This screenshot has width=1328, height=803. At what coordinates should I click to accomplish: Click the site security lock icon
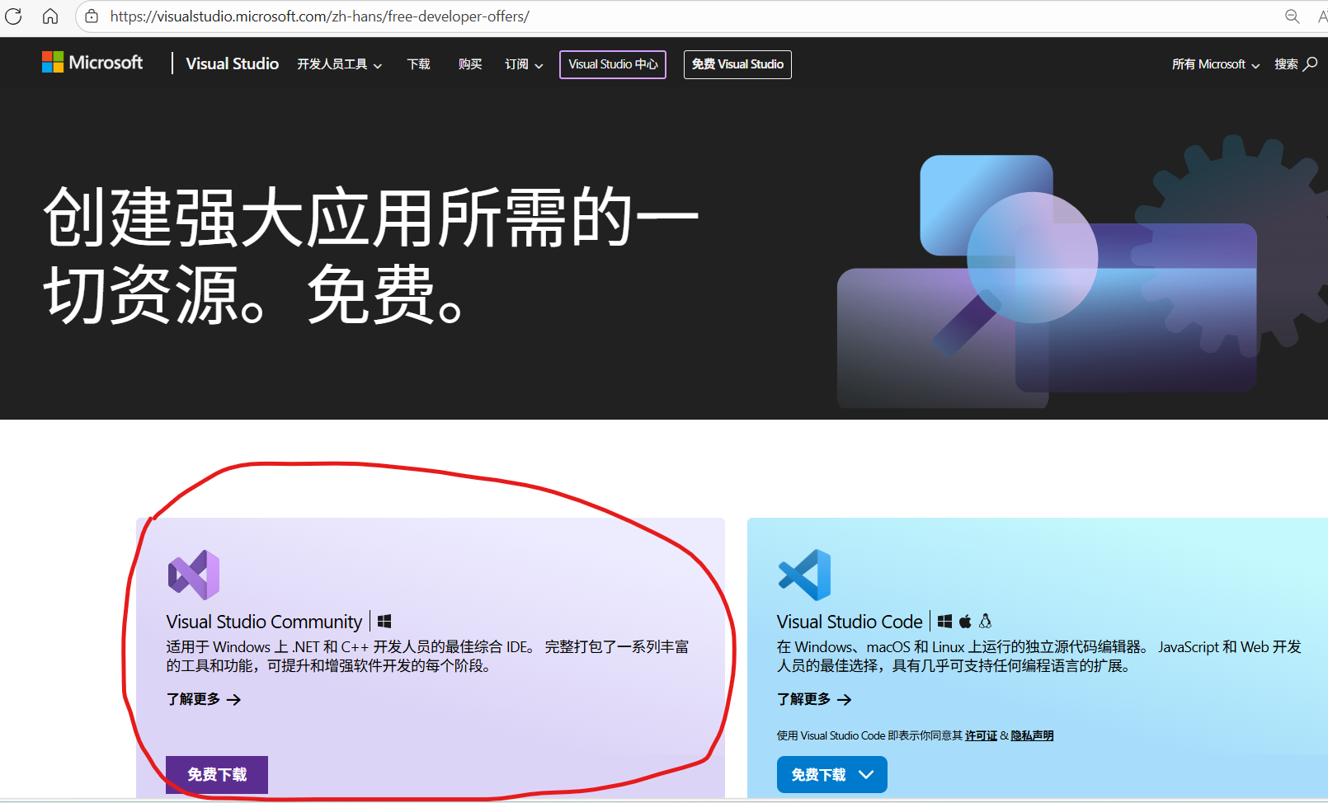pyautogui.click(x=92, y=16)
